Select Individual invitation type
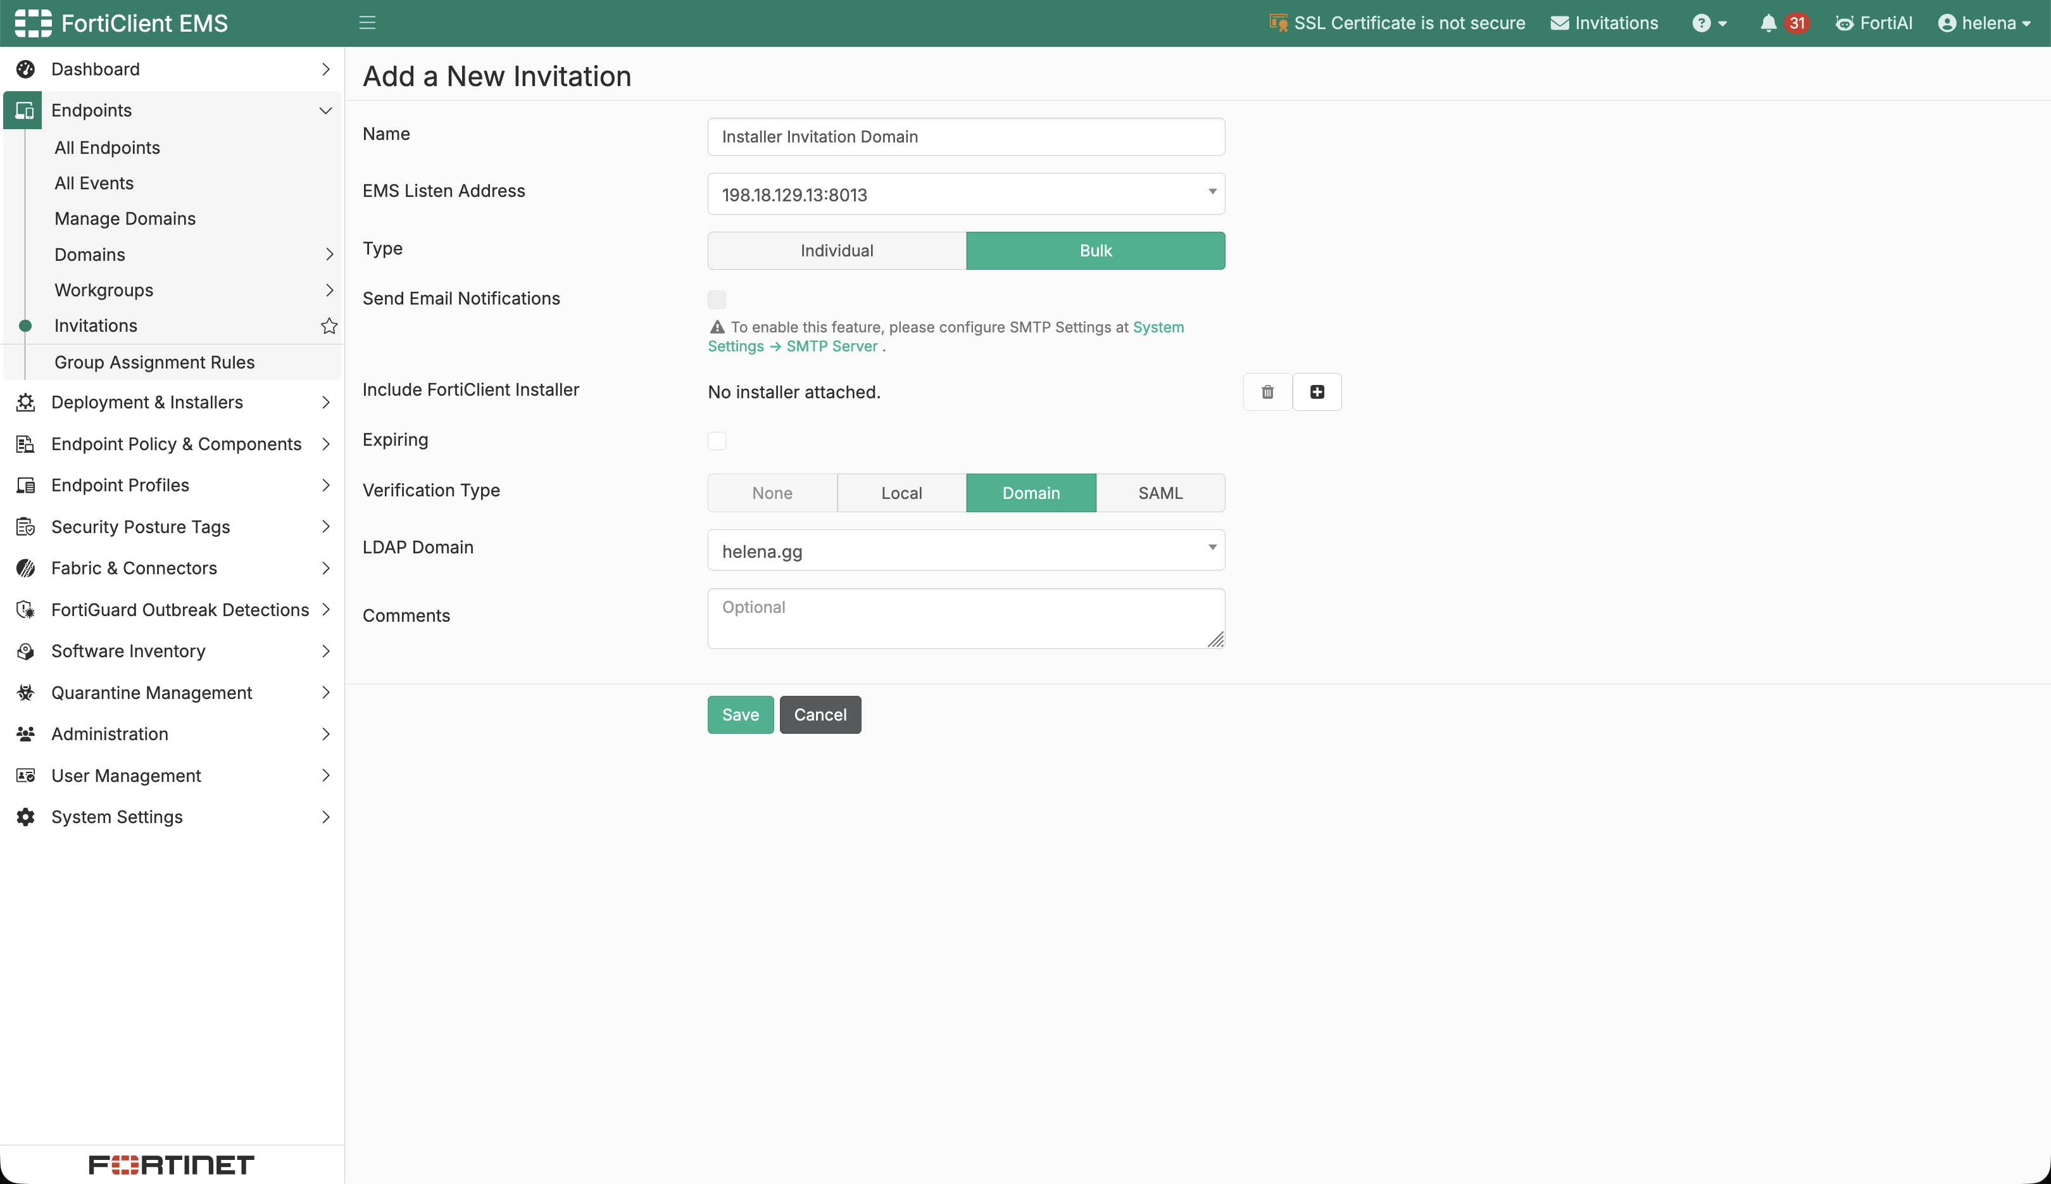Screen dimensions: 2051x1184 click(836, 251)
